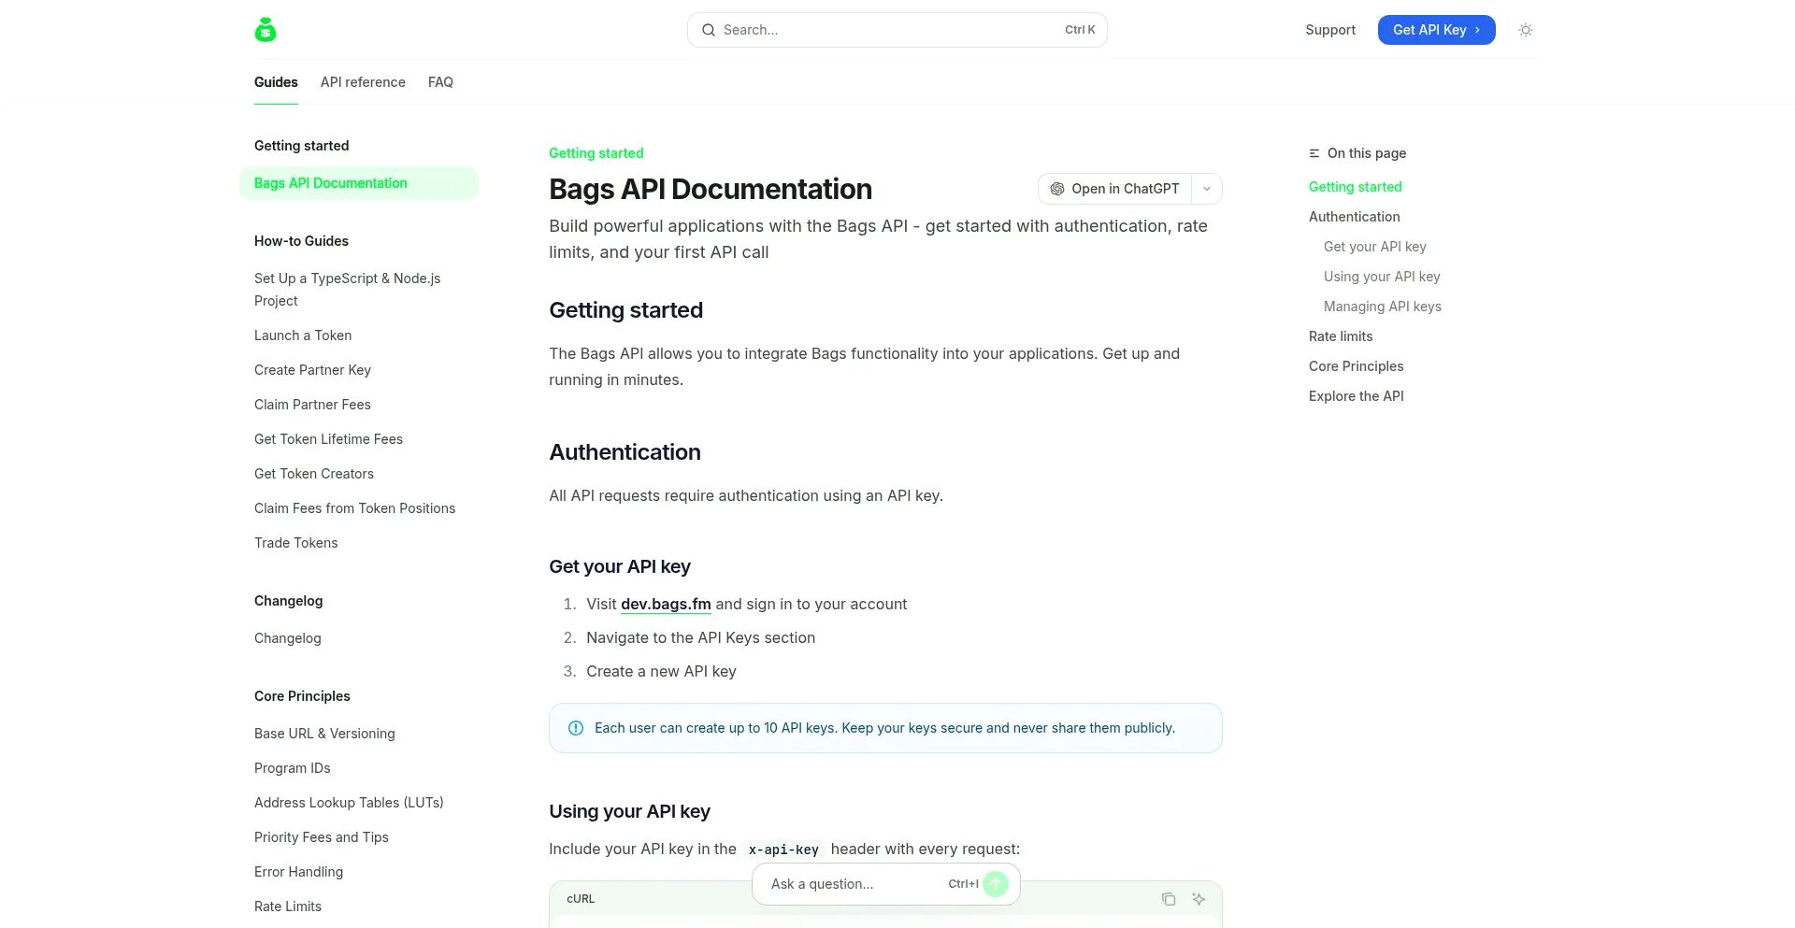
Task: Follow the dev.bags.fm link
Action: click(x=666, y=605)
